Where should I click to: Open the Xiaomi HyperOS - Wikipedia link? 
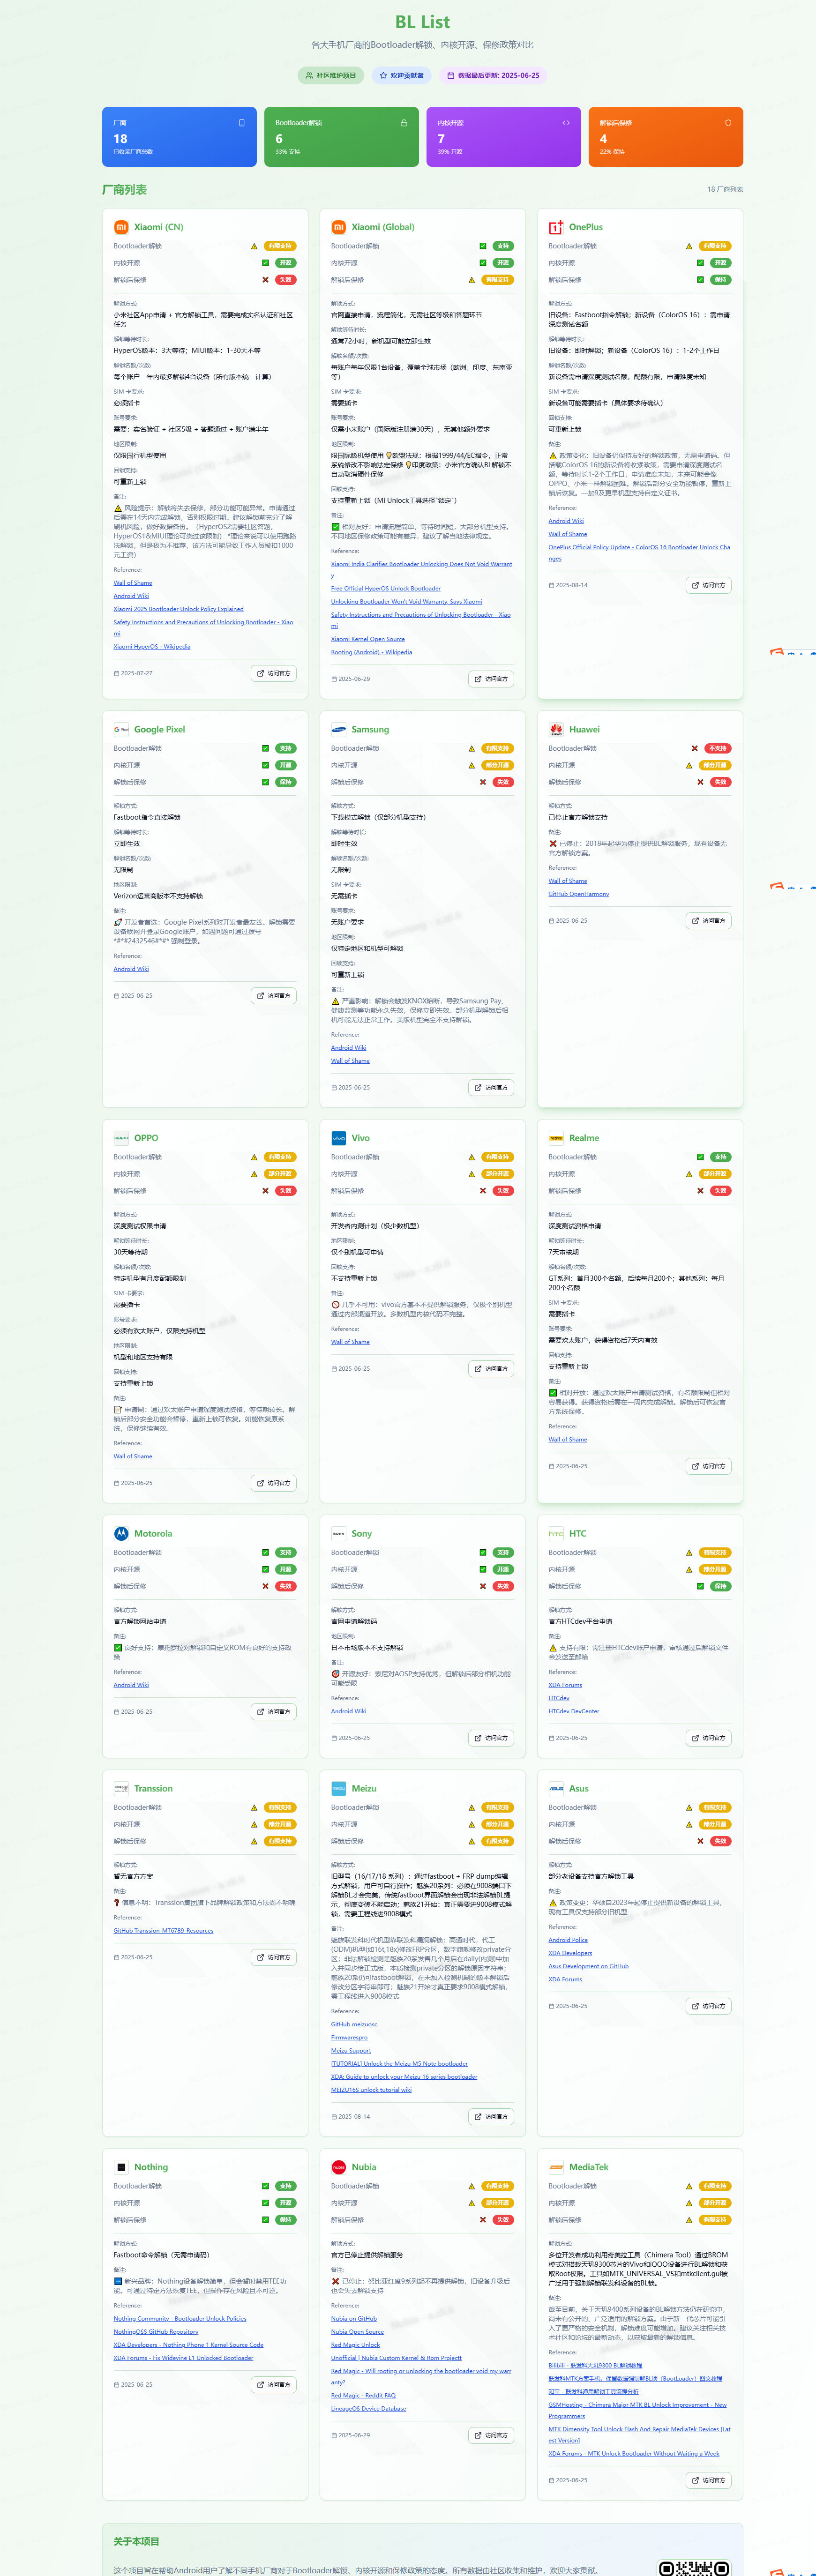pyautogui.click(x=152, y=646)
